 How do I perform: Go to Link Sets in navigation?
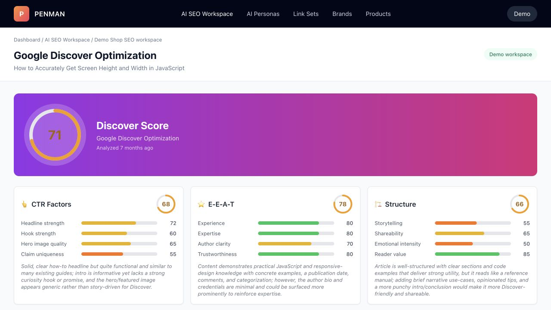click(306, 14)
